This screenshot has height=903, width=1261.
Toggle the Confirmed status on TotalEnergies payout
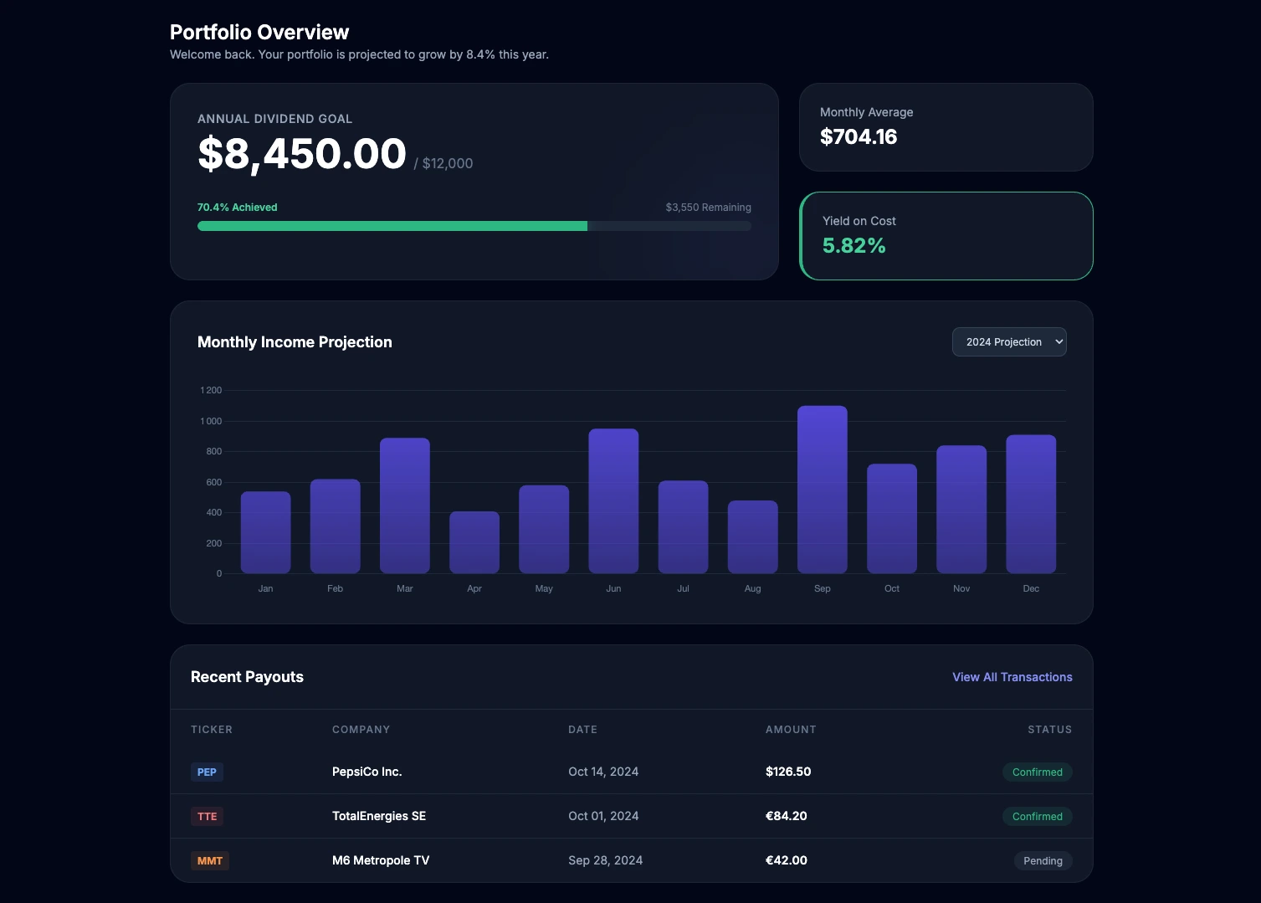1037,816
